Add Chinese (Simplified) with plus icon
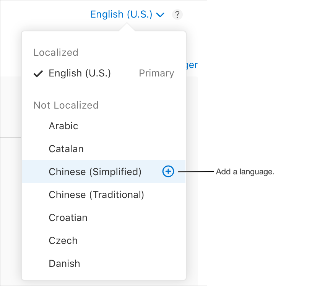325x286 pixels. [x=168, y=171]
